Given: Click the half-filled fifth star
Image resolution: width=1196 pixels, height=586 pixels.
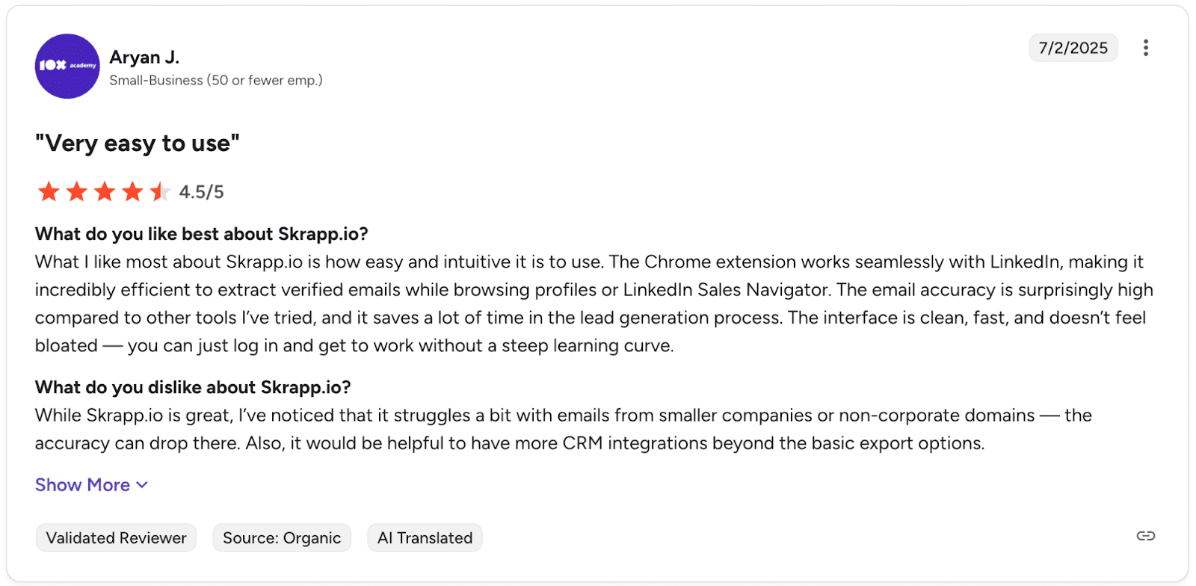Looking at the screenshot, I should (x=159, y=192).
